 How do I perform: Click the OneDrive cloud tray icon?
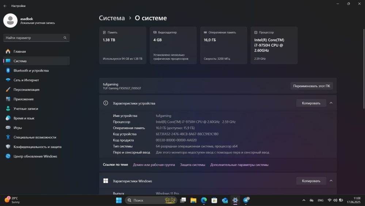coord(311,200)
